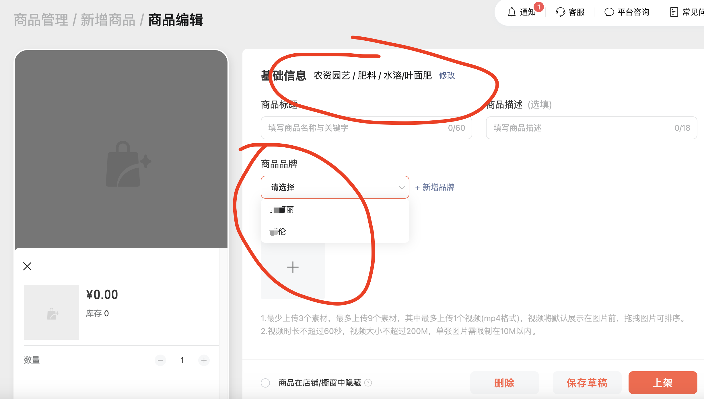Expand the product brand dropdown arrow

tap(401, 187)
